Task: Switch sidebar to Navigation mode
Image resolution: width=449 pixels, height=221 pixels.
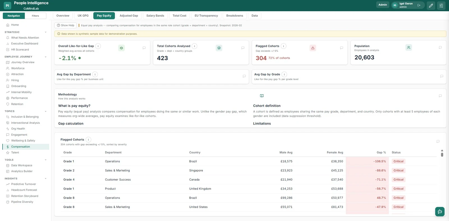Action: (x=14, y=16)
